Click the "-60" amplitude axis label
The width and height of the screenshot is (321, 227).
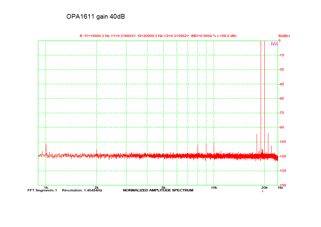pos(281,99)
